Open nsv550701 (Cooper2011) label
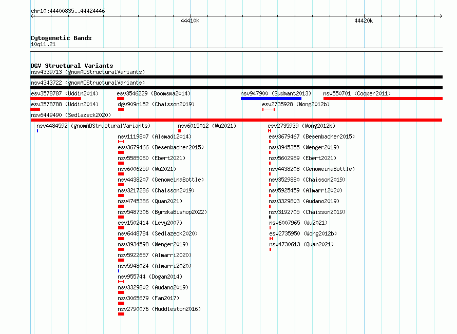 357,93
